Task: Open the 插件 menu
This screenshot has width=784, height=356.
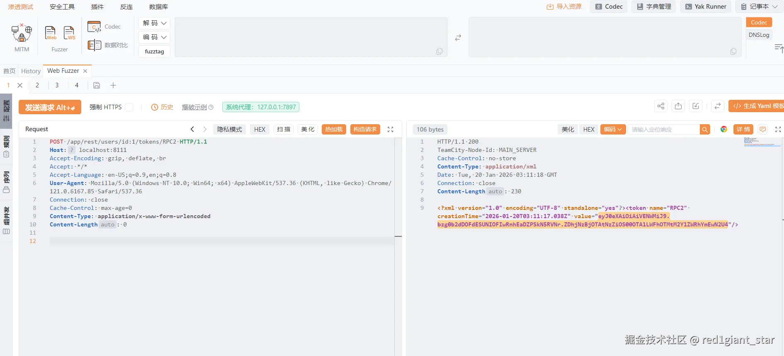Action: click(97, 7)
